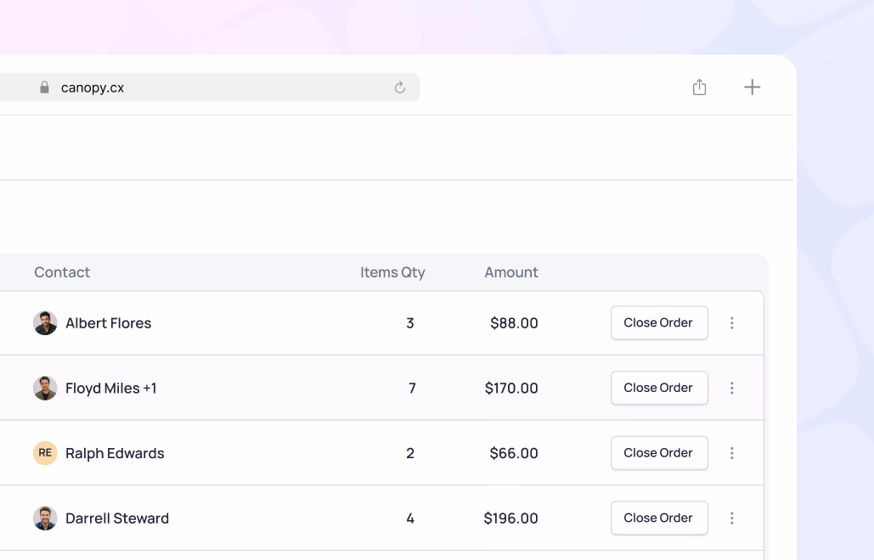
Task: Click the reload page icon in address bar
Action: pos(400,87)
